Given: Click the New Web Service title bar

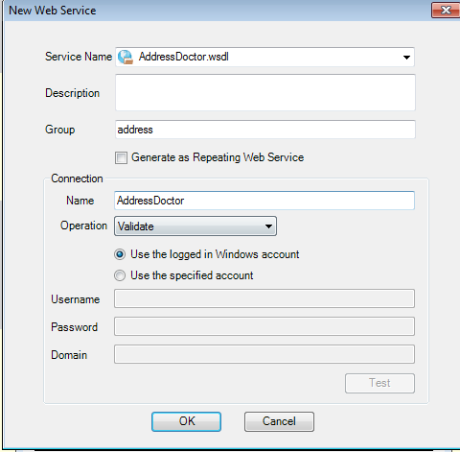Looking at the screenshot, I should tap(218, 11).
